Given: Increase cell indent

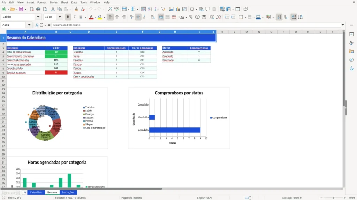Looking at the screenshot, I should click(227, 17).
